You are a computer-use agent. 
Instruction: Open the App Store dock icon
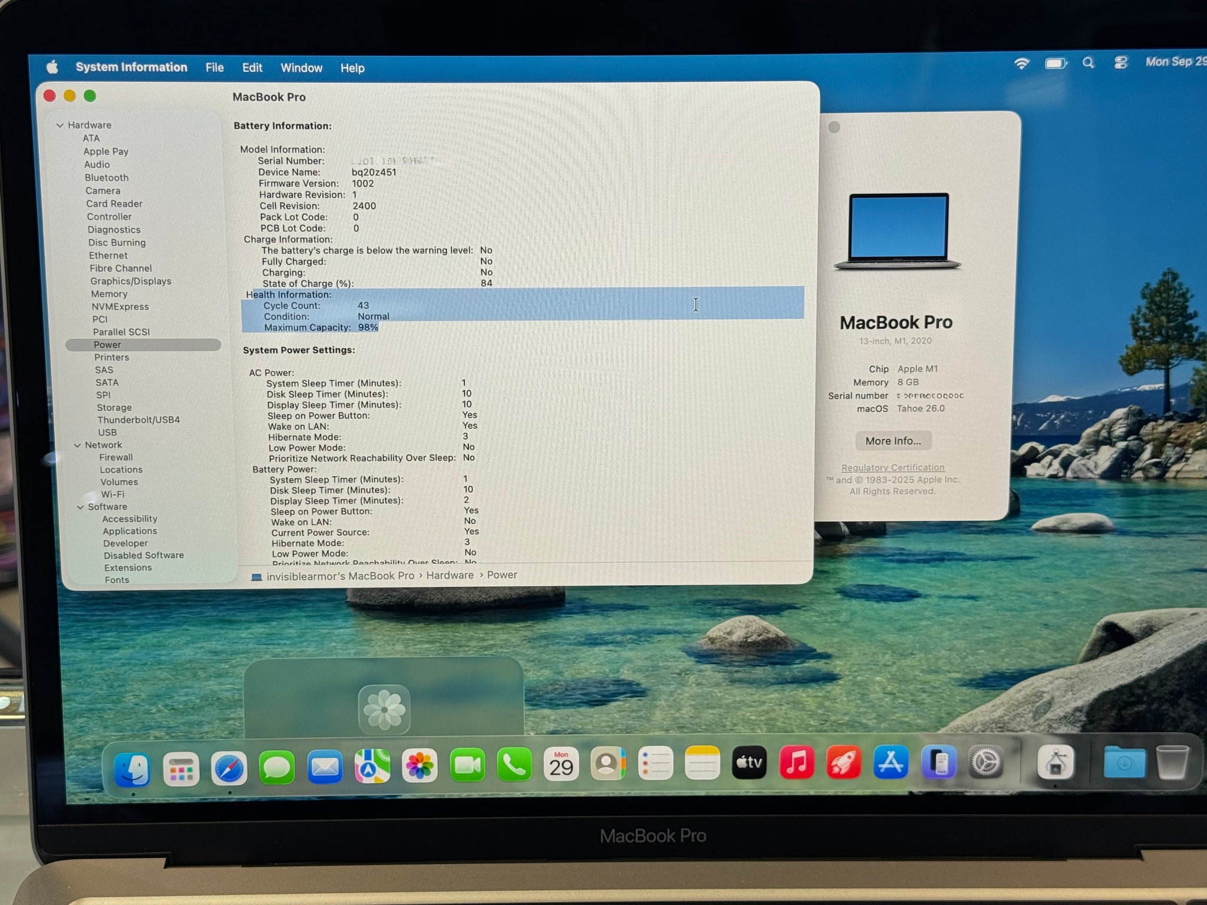[x=891, y=763]
